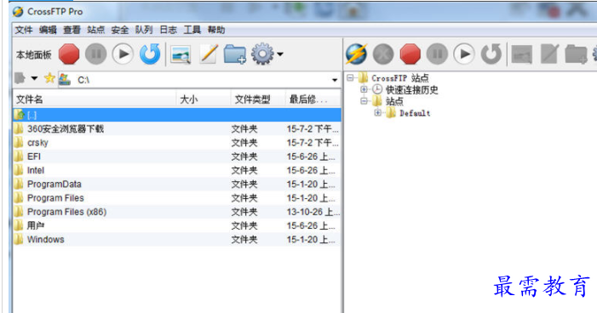Open the 文件 menu
The height and width of the screenshot is (313, 597).
tap(24, 30)
